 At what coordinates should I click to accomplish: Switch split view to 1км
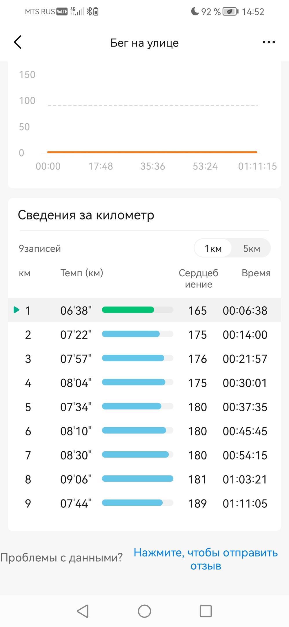point(213,248)
